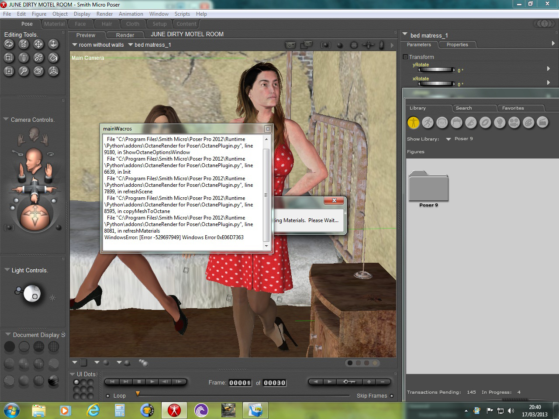Go to the first frame
559x419 pixels.
(112, 381)
